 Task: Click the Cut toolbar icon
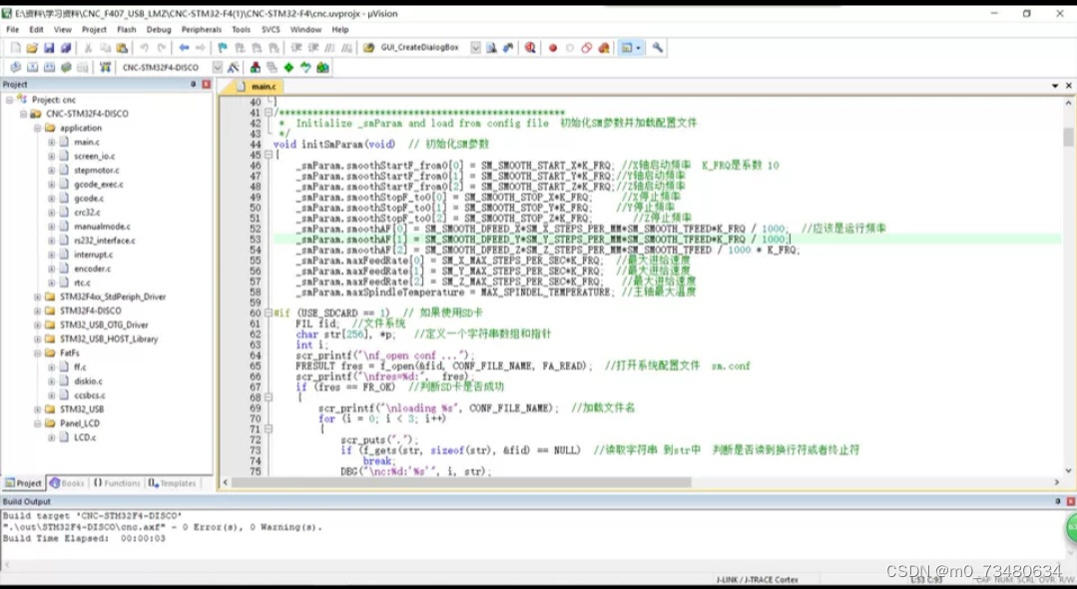pos(88,48)
